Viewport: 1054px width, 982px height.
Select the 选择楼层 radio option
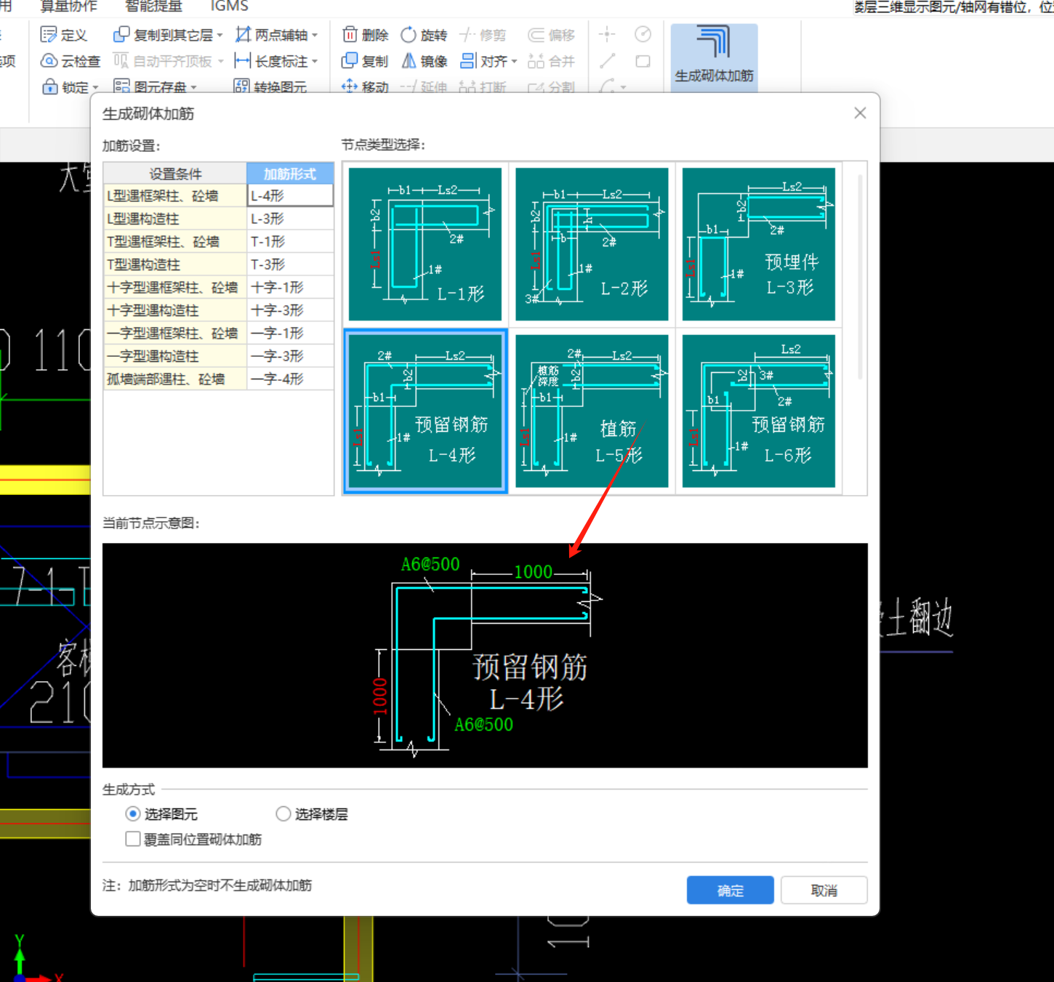coord(283,813)
